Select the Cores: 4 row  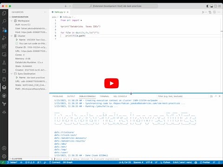click(x=29, y=55)
